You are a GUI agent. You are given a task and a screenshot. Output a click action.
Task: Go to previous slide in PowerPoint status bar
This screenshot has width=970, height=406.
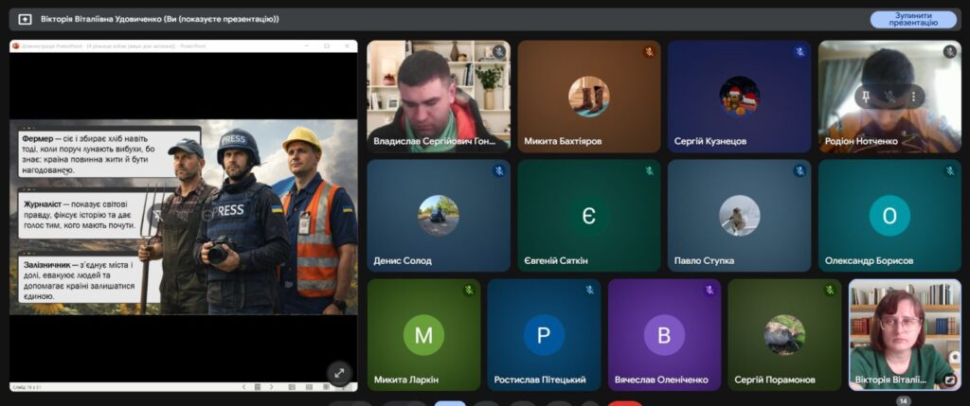point(242,387)
